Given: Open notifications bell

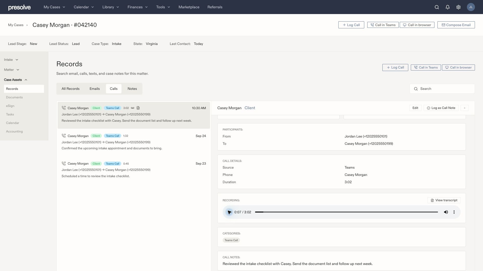Looking at the screenshot, I should pos(448,7).
